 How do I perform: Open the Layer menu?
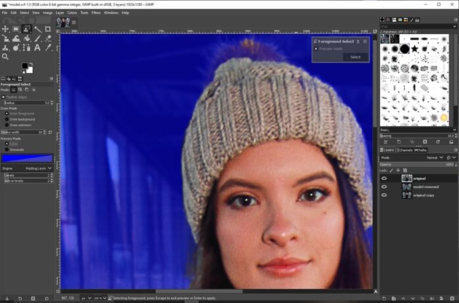coord(60,12)
